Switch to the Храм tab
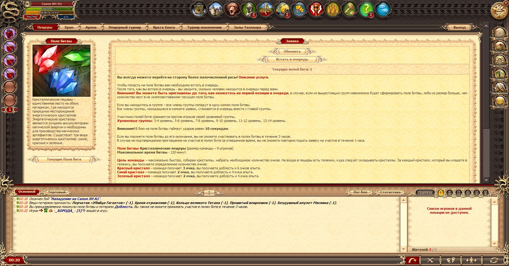 (69, 27)
